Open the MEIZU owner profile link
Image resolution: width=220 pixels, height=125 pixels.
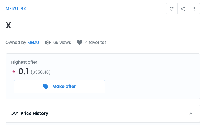[33, 43]
